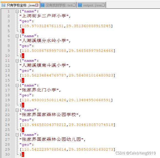This screenshot has width=160, height=158.
Task: Click coordinate value 110.49300150811426
Action: pos(44,100)
